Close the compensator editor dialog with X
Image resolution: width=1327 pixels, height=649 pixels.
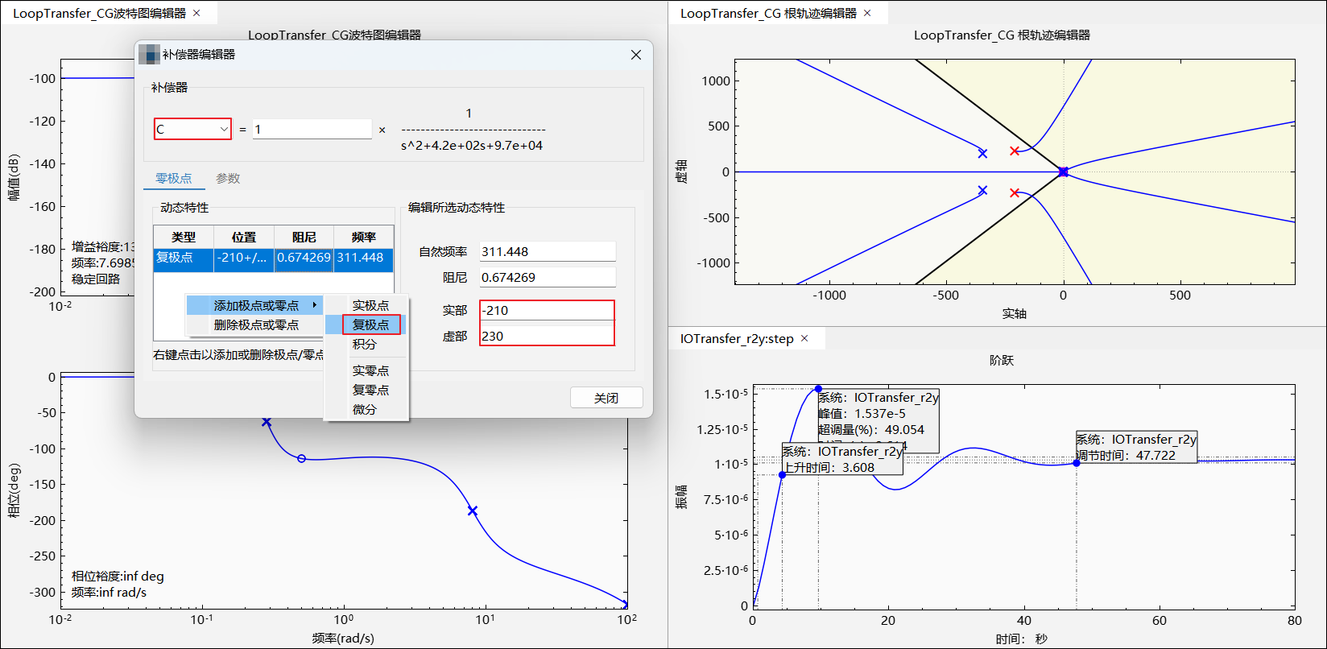[635, 55]
